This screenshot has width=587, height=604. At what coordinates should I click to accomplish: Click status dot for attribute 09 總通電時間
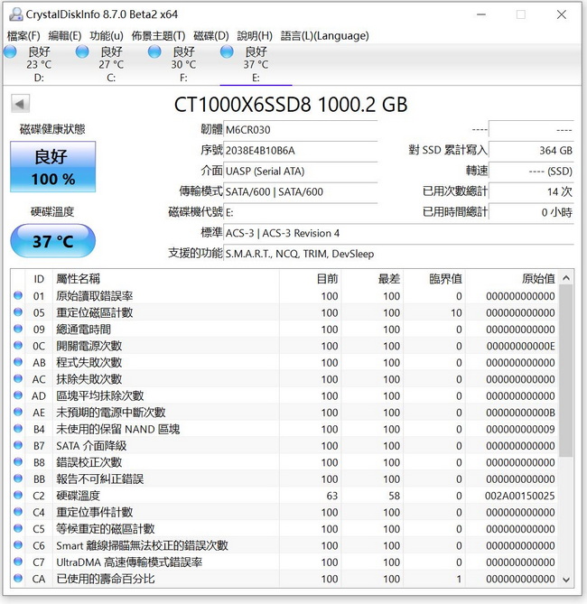pos(18,329)
